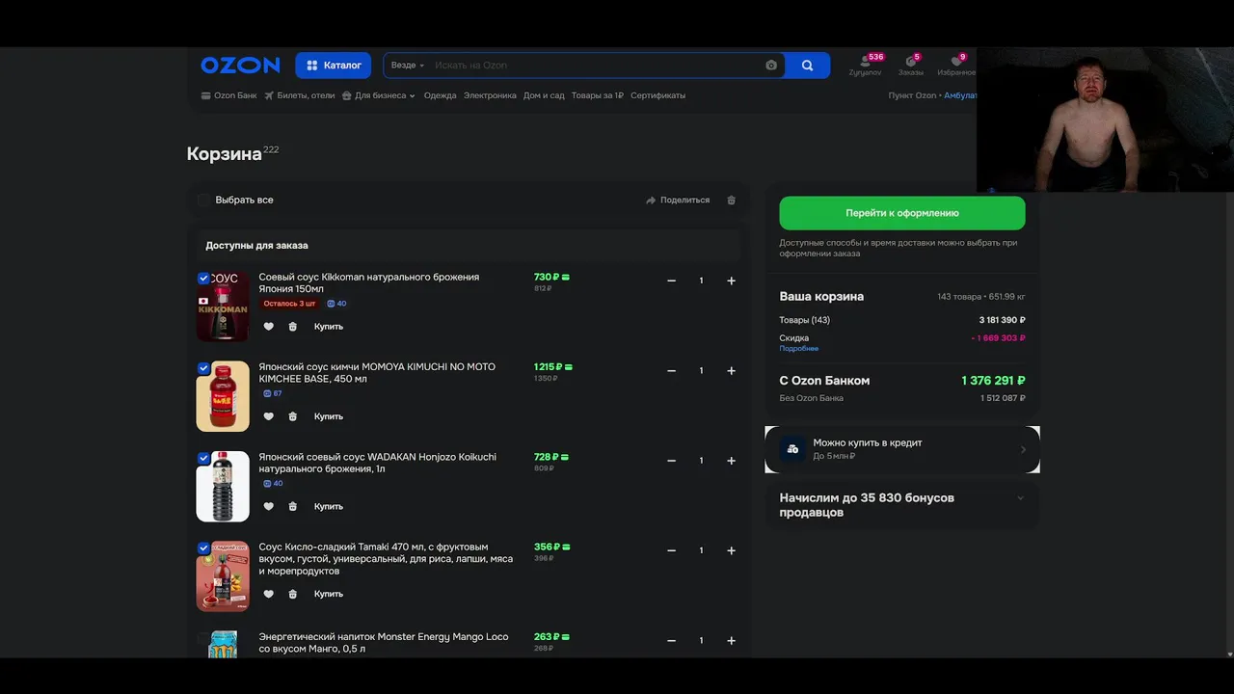
Task: Open the Kikkoman soy sauce product title
Action: point(369,282)
